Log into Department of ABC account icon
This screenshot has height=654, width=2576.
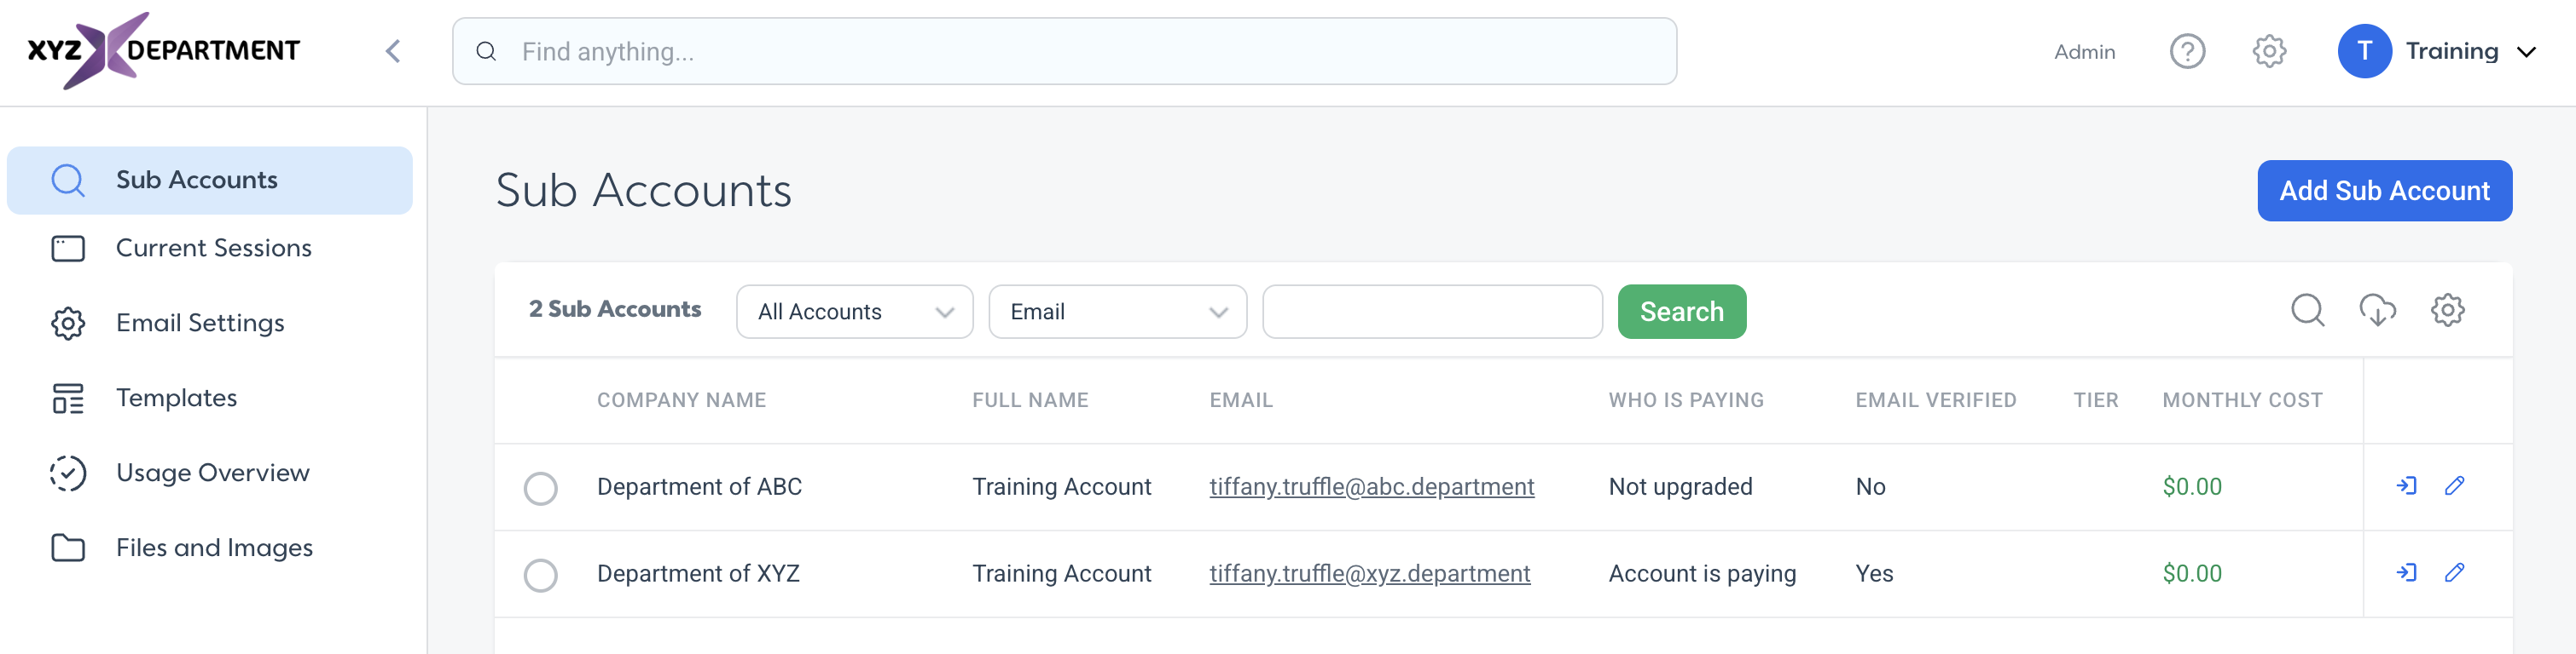tap(2406, 486)
